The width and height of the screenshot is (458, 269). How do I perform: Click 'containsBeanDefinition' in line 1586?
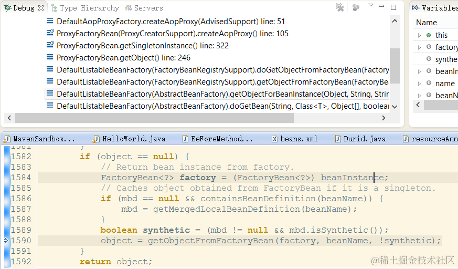[x=258, y=199]
